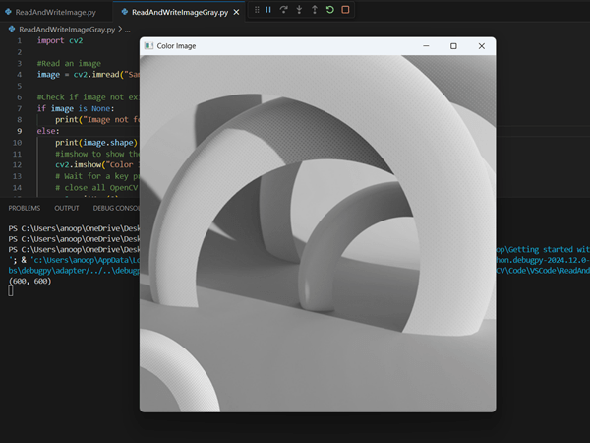The height and width of the screenshot is (443, 590).
Task: Close the ReadAndWriteImageGray.py tab
Action: pyautogui.click(x=238, y=12)
